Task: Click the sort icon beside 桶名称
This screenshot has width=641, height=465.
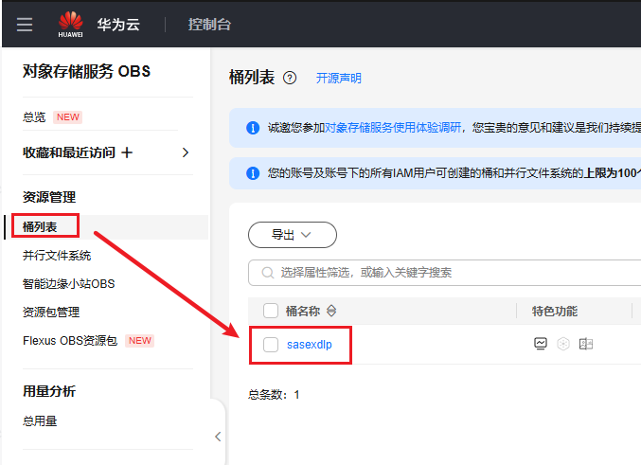Action: pyautogui.click(x=331, y=311)
